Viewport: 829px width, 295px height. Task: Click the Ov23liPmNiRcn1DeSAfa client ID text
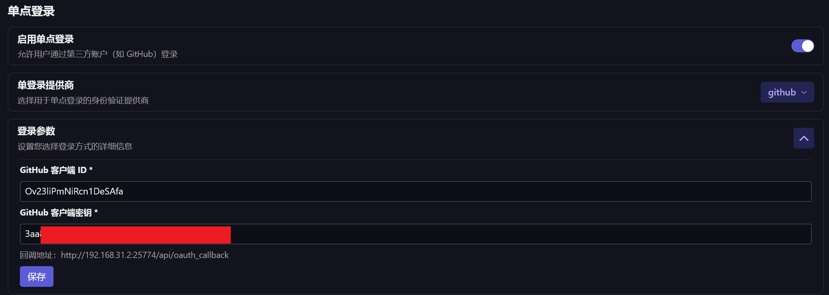tap(74, 191)
